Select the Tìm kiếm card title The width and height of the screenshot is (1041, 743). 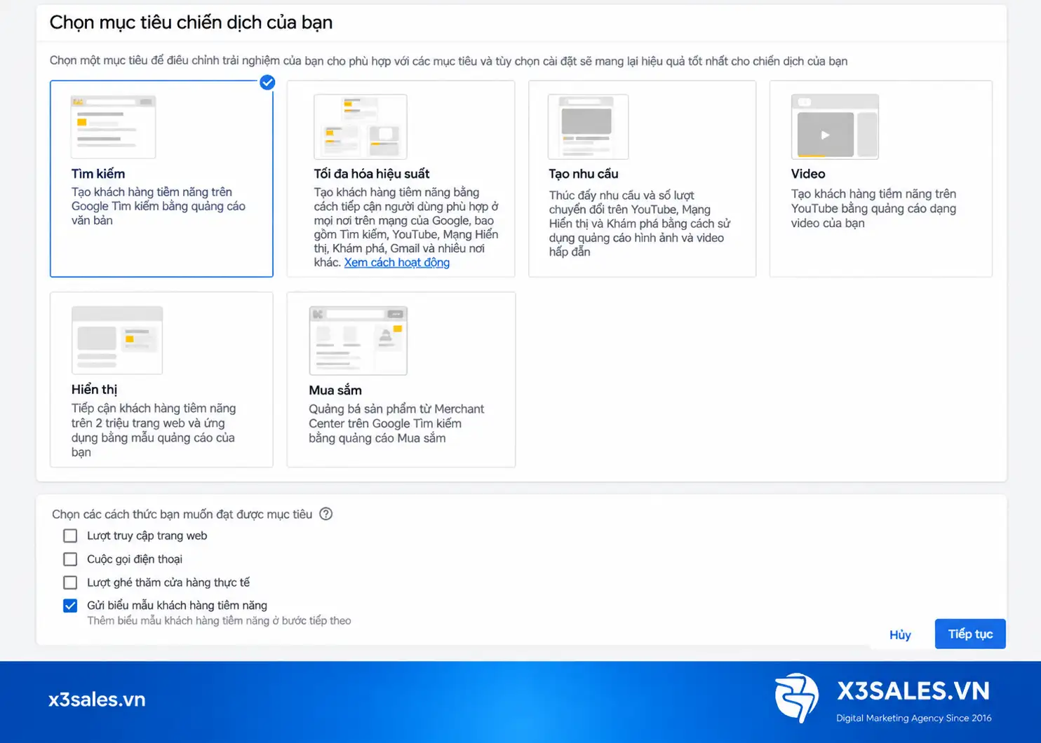tap(98, 174)
